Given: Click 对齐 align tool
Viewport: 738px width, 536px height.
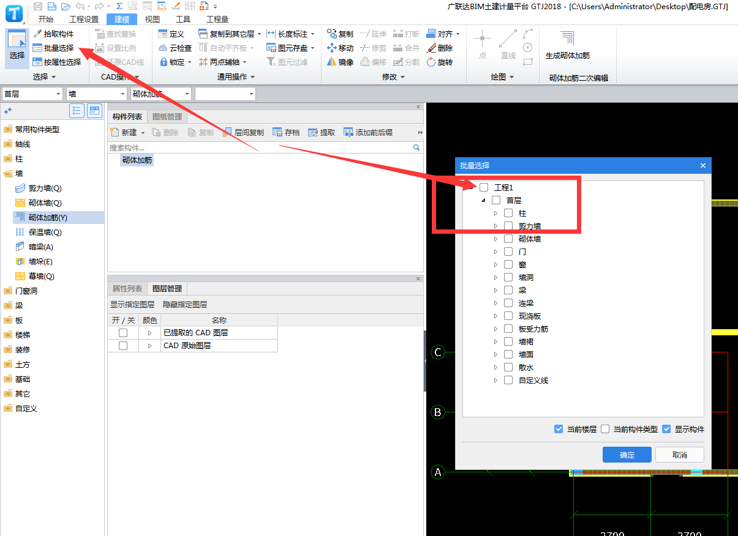Looking at the screenshot, I should [x=443, y=34].
